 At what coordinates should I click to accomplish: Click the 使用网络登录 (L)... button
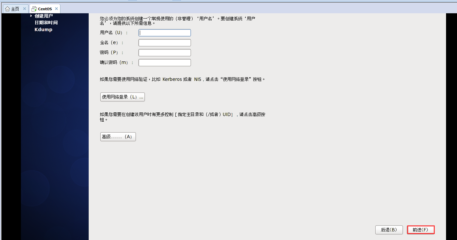[123, 97]
